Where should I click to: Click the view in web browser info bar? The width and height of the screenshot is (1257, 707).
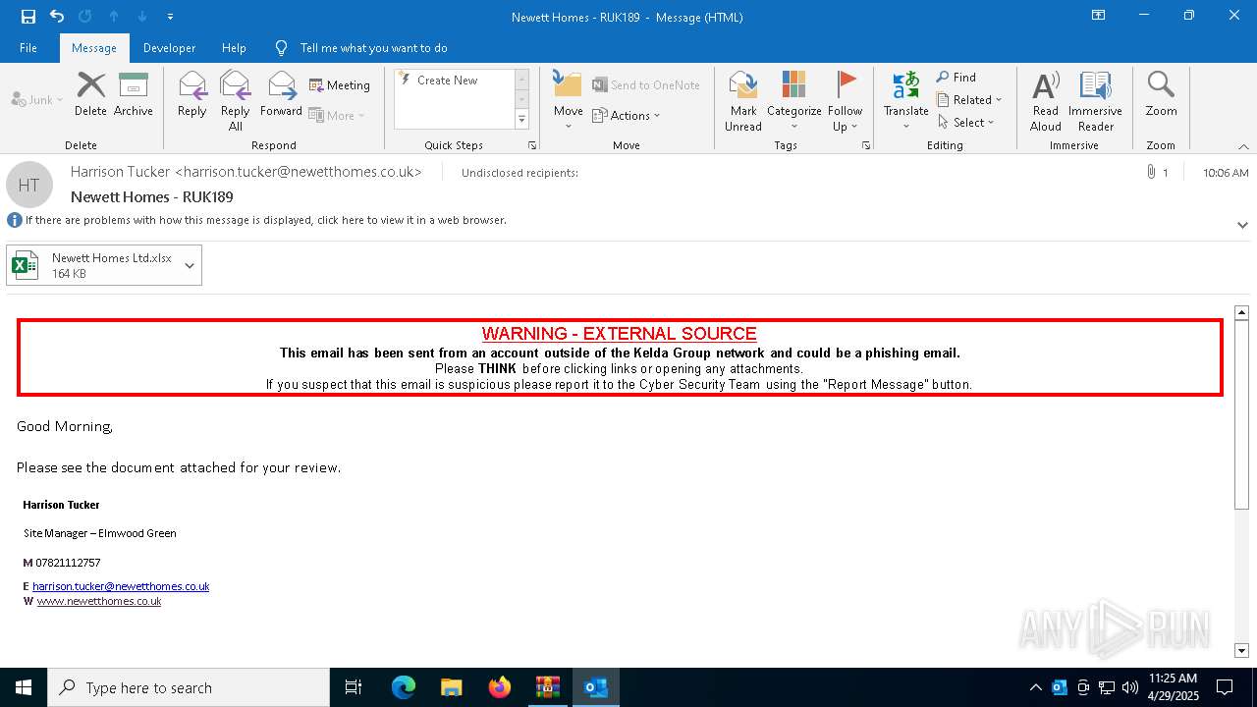coord(265,220)
